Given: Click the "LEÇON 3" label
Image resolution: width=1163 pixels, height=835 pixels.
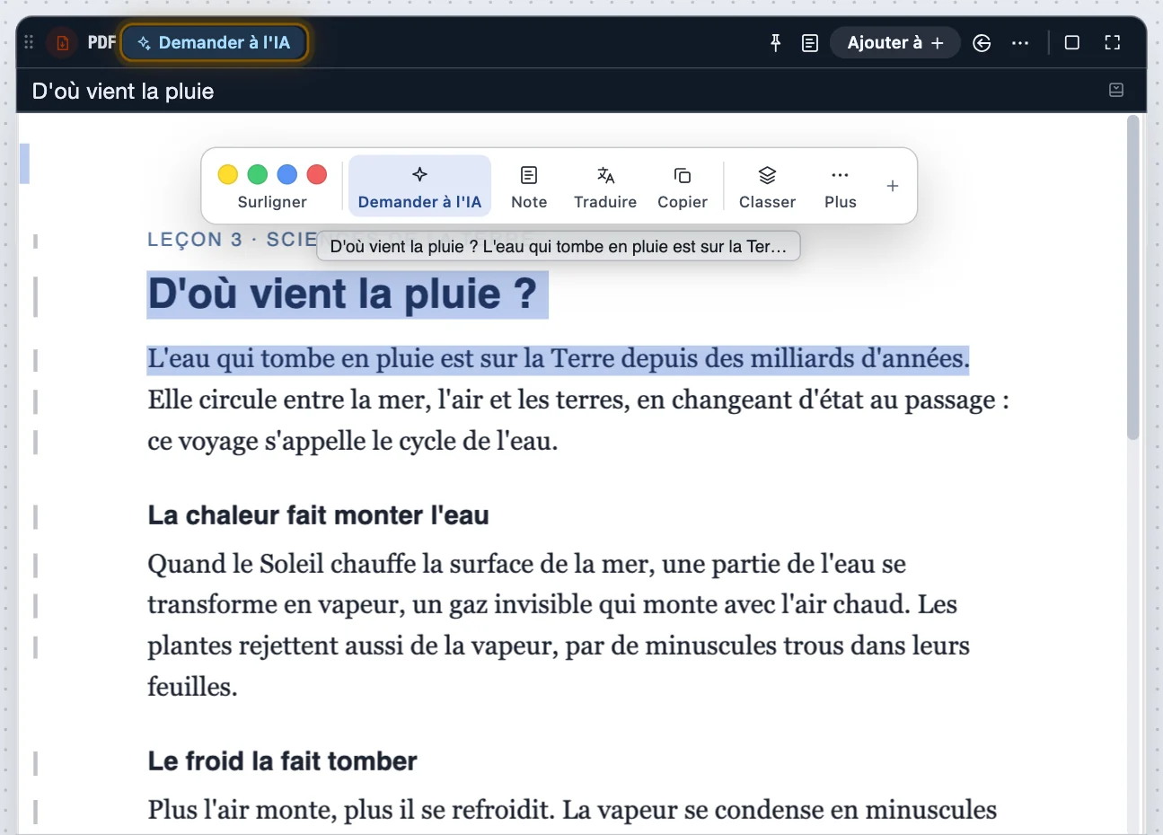Looking at the screenshot, I should [195, 240].
